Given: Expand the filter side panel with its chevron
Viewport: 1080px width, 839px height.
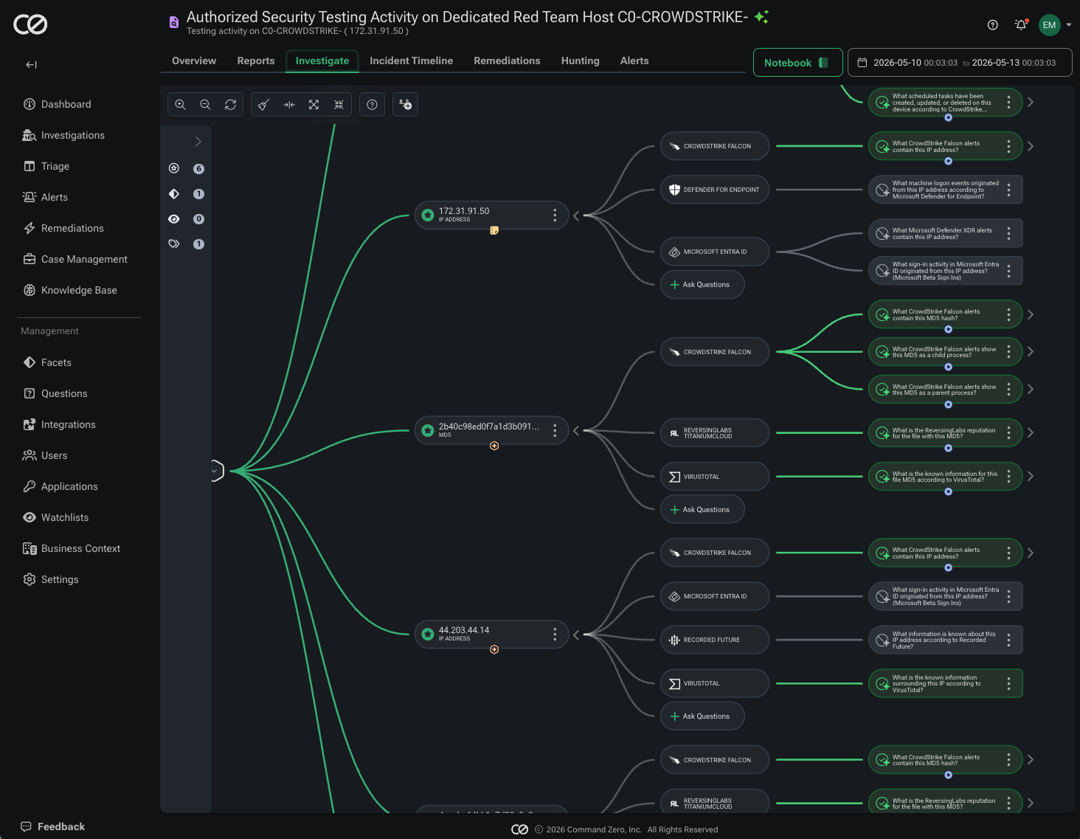Looking at the screenshot, I should tap(198, 142).
